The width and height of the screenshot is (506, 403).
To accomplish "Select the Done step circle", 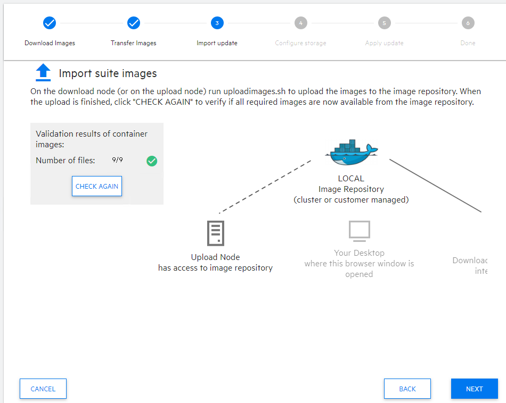I will 468,23.
